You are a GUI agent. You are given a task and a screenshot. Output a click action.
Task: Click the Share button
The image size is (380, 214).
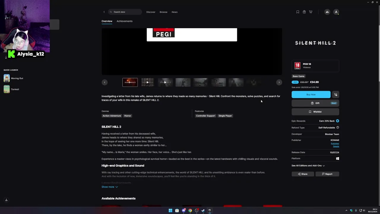point(303,174)
